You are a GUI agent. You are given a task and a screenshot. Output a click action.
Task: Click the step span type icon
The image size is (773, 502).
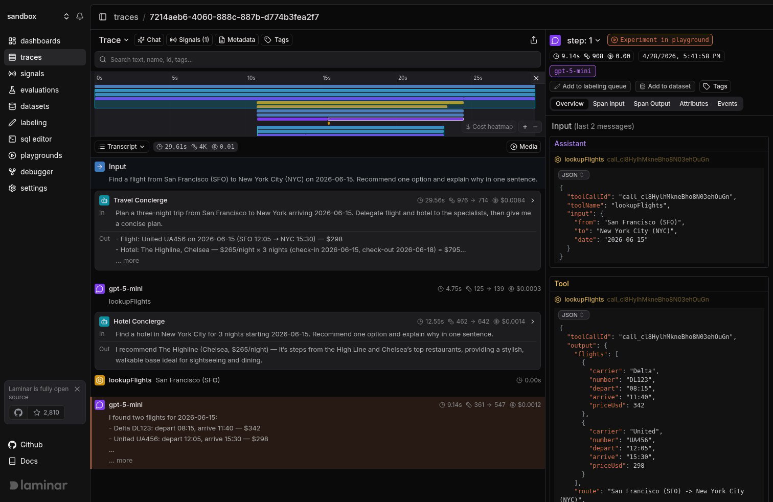pos(555,40)
